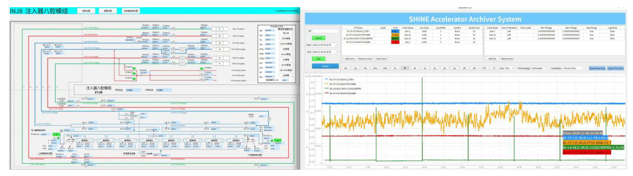Open the Live interval dropdown
The width and height of the screenshot is (633, 176).
point(510,68)
